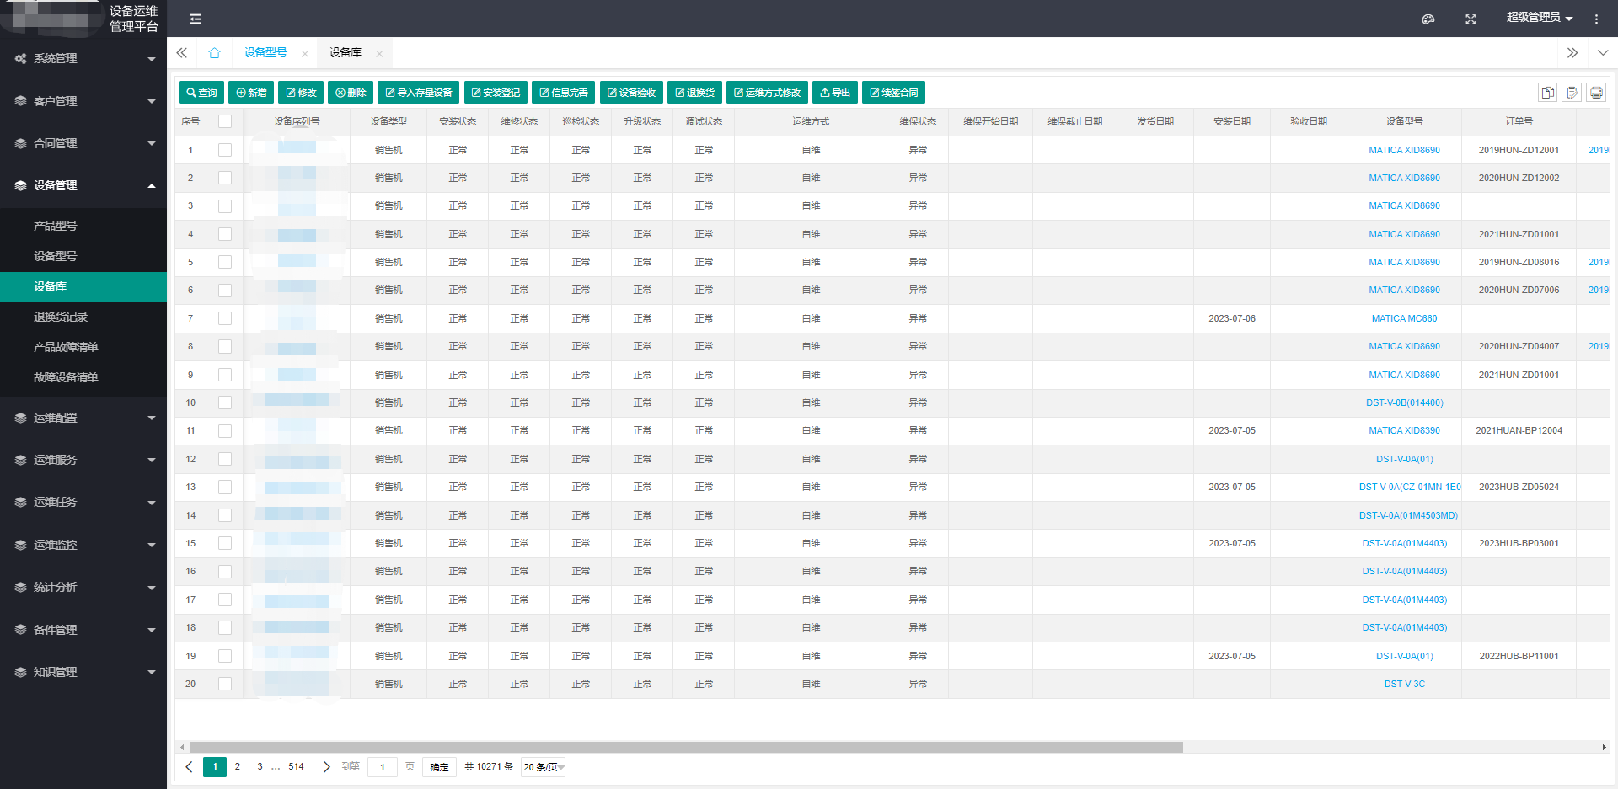
Task: Open 退换货记录 in the sidebar
Action: tap(83, 317)
